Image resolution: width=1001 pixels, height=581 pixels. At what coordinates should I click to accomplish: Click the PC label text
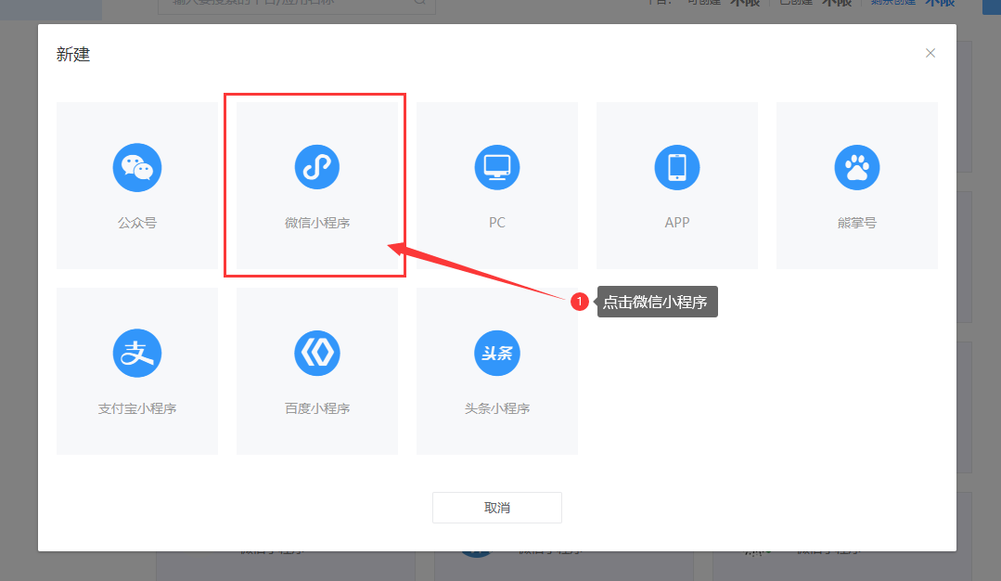tap(497, 223)
